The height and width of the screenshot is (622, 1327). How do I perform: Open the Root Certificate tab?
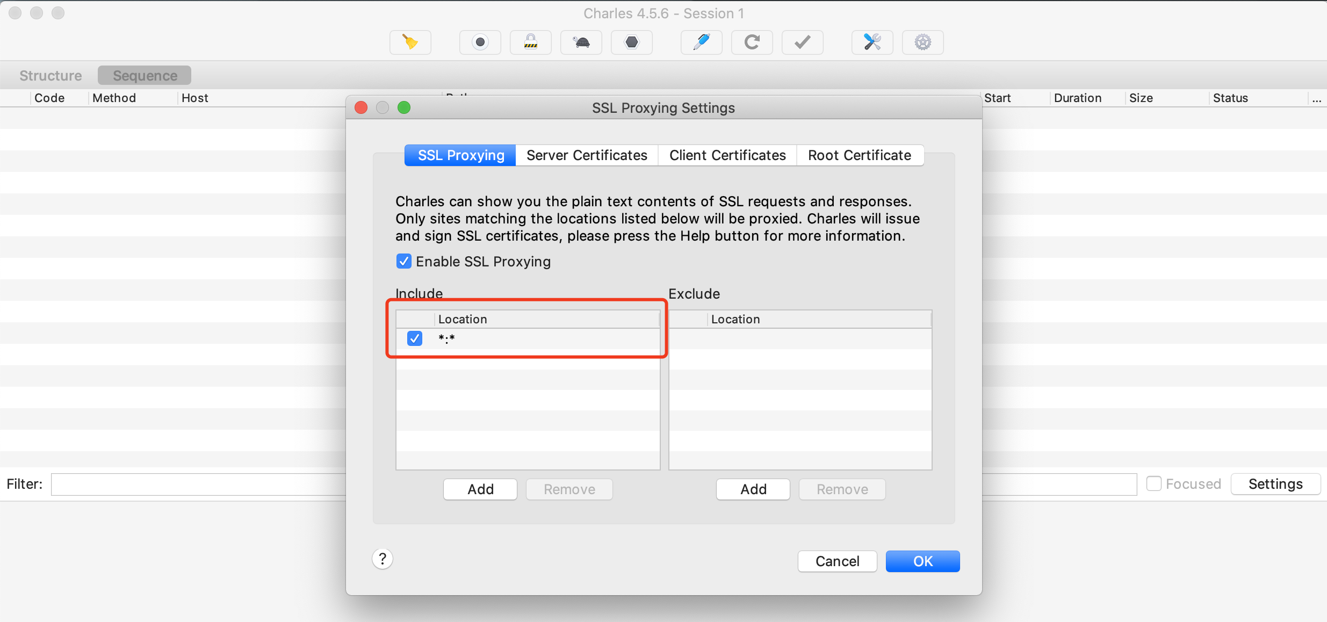coord(859,155)
